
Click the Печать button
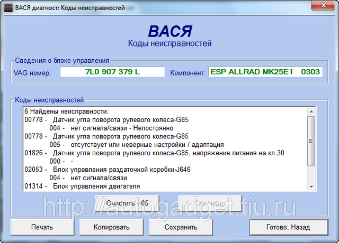[x=42, y=227]
